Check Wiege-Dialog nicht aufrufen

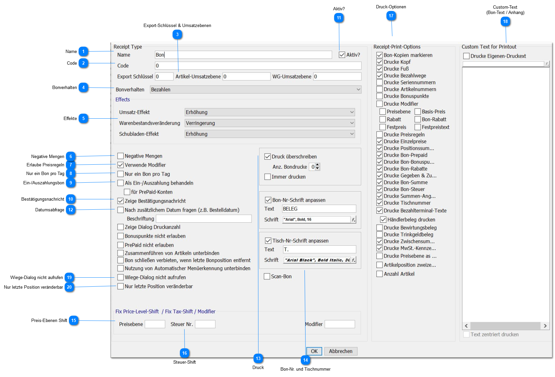(121, 277)
